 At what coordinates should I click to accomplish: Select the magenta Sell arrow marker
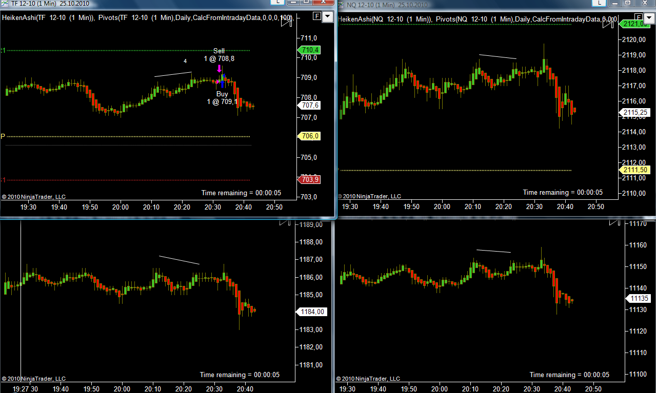point(220,68)
